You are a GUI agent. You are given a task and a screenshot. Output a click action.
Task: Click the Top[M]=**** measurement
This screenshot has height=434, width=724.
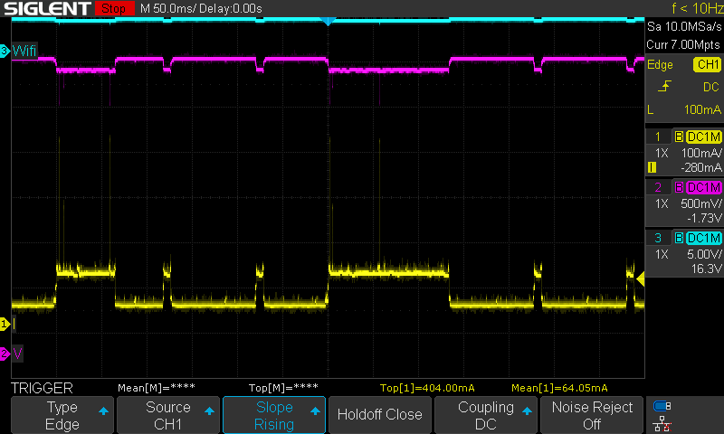(283, 387)
